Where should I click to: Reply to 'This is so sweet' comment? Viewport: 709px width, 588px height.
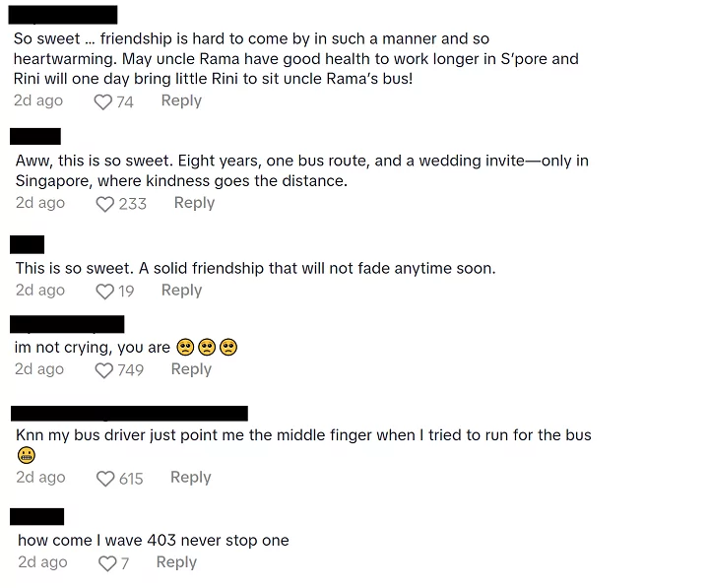pos(182,290)
